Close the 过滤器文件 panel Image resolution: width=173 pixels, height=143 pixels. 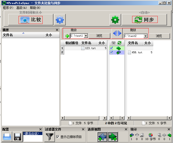point(83,129)
